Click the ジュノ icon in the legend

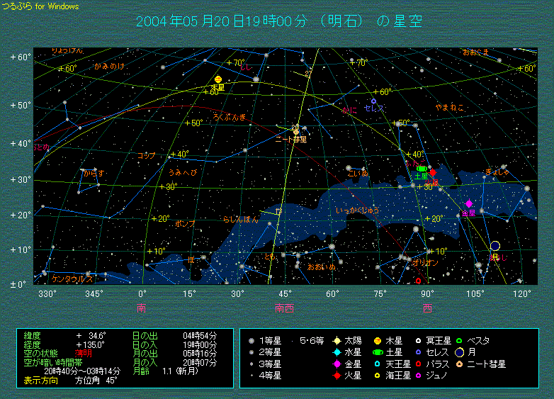point(418,376)
